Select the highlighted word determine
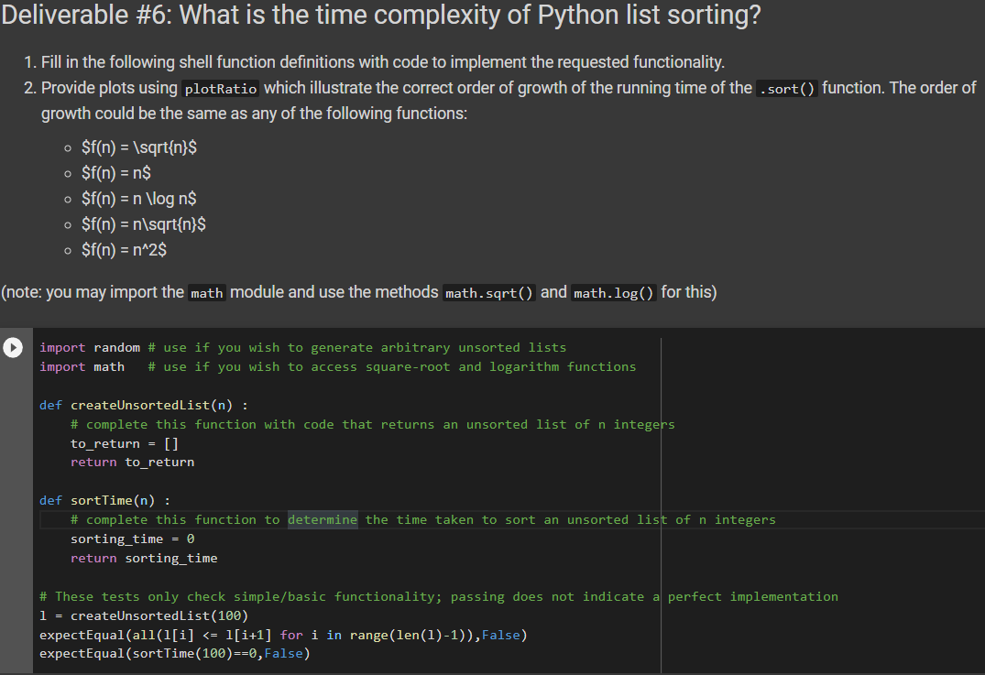Screen dimensions: 985x675 [323, 518]
